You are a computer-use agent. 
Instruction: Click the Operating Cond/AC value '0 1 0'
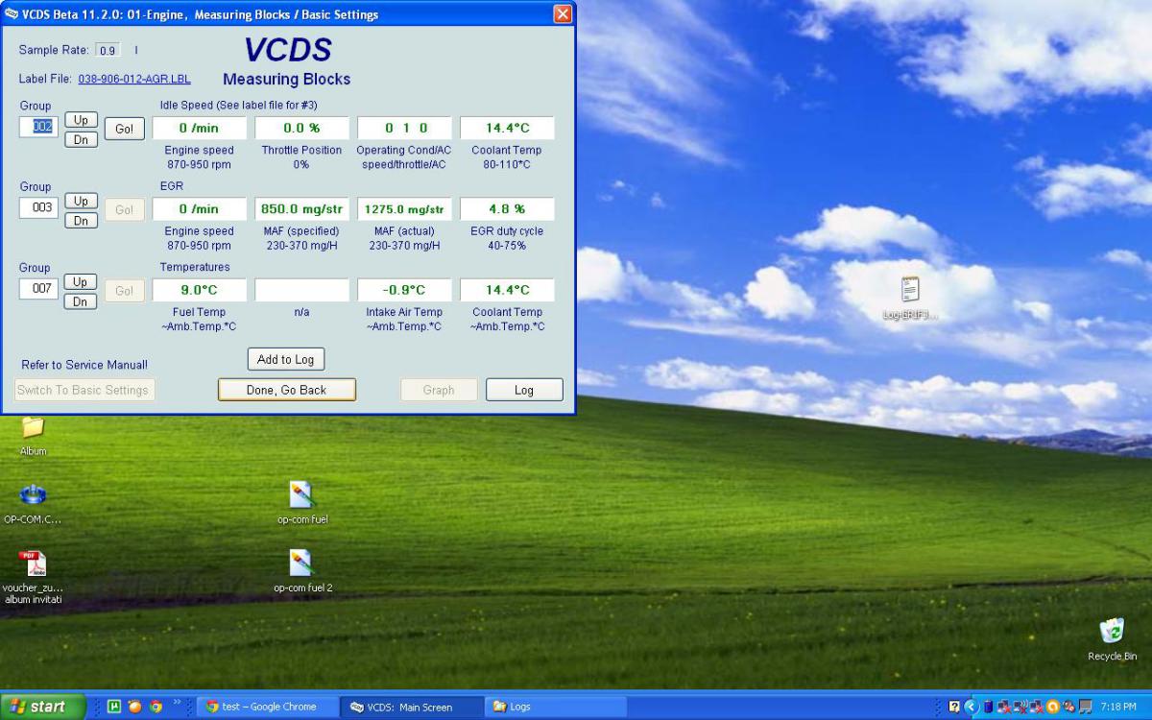(x=405, y=128)
